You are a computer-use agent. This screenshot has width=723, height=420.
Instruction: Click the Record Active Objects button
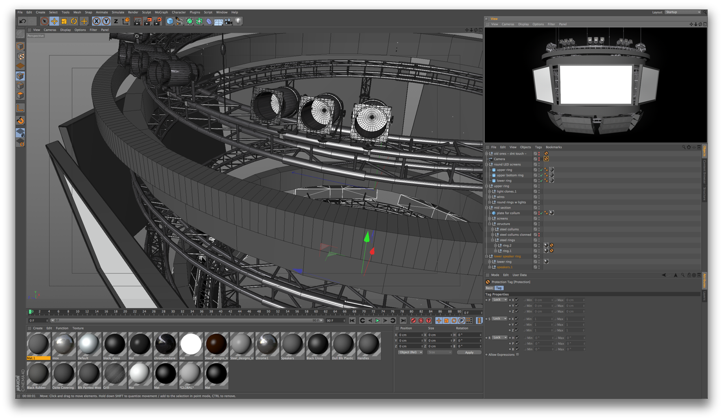click(413, 320)
